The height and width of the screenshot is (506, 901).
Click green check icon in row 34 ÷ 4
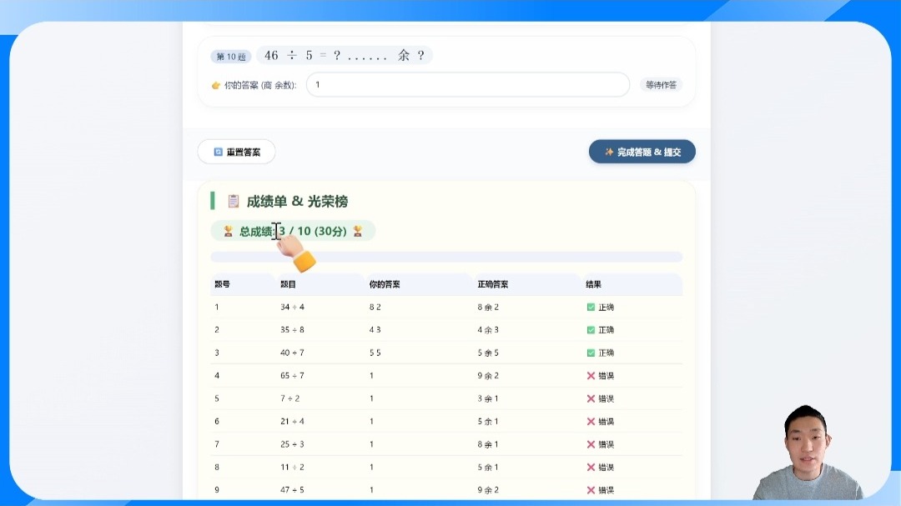click(x=591, y=308)
